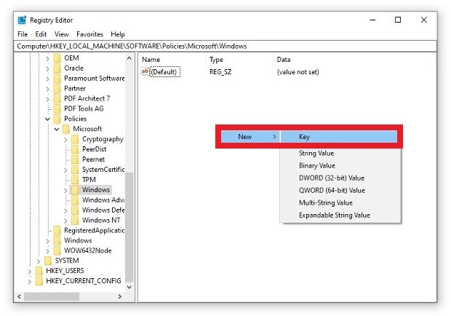
Task: Select the Windows Defender tree label
Action: (x=103, y=210)
